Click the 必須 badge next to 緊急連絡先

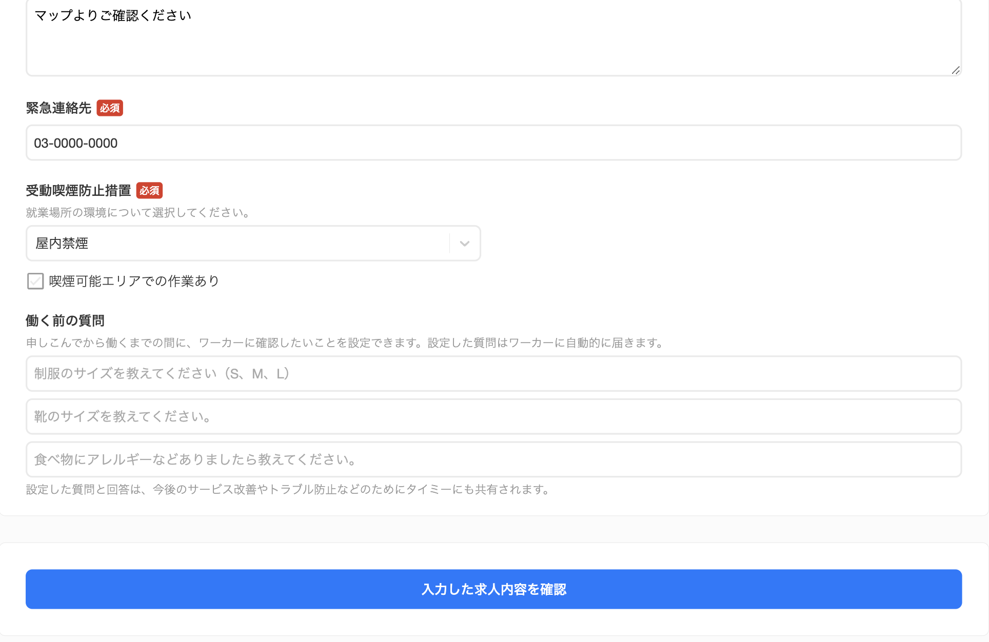(109, 108)
